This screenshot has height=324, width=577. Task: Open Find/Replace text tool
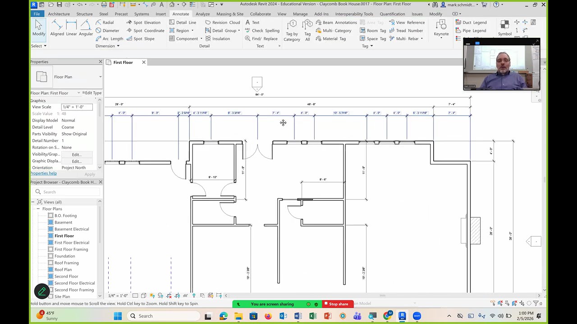pyautogui.click(x=261, y=39)
